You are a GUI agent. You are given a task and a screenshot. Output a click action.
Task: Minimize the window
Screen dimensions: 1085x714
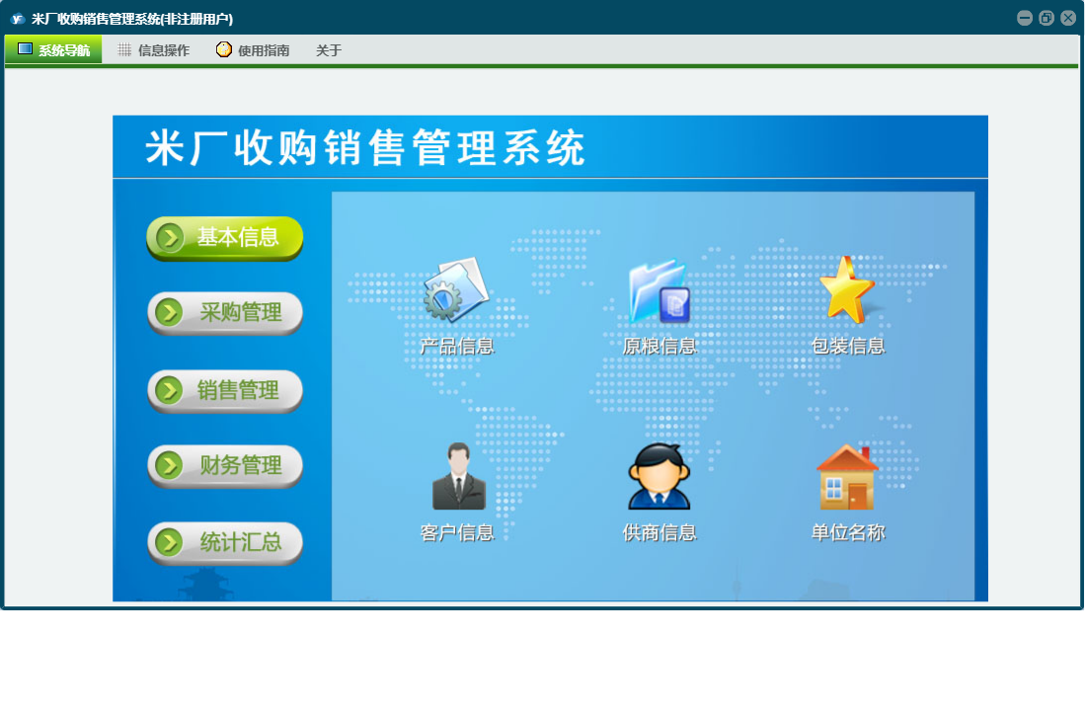coord(1025,18)
